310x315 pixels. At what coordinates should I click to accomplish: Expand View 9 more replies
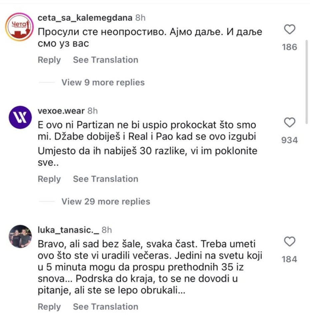click(x=103, y=82)
